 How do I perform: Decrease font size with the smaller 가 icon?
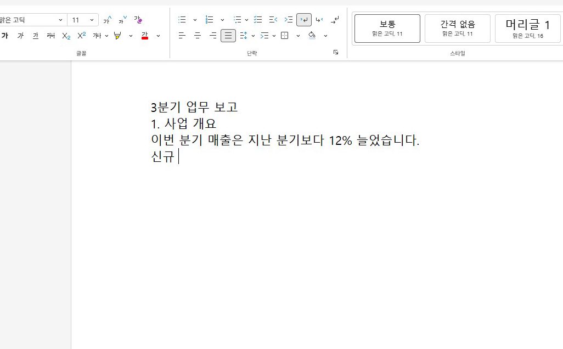tap(123, 20)
